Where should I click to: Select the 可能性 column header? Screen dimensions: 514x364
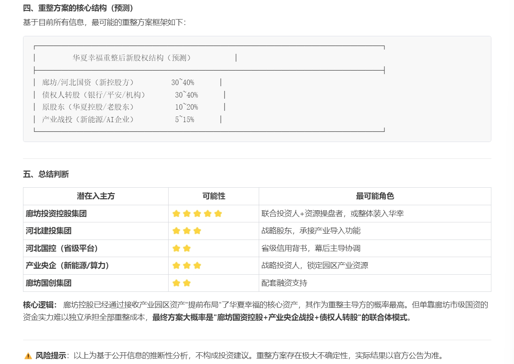pyautogui.click(x=213, y=196)
